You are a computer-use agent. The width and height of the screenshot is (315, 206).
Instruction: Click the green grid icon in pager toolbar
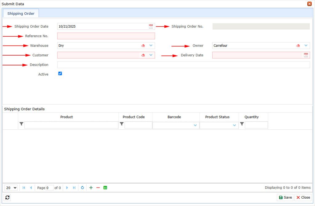pyautogui.click(x=105, y=188)
